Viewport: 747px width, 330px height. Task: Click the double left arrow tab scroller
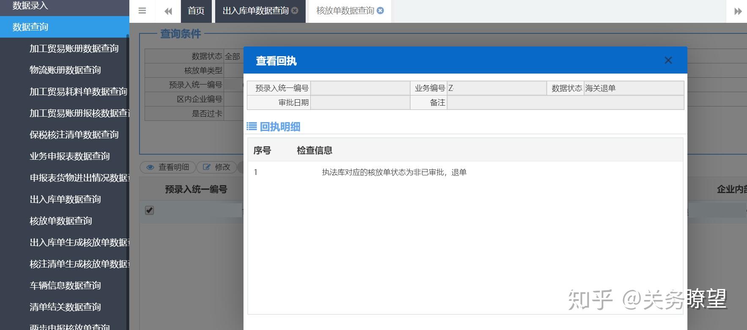click(x=168, y=11)
